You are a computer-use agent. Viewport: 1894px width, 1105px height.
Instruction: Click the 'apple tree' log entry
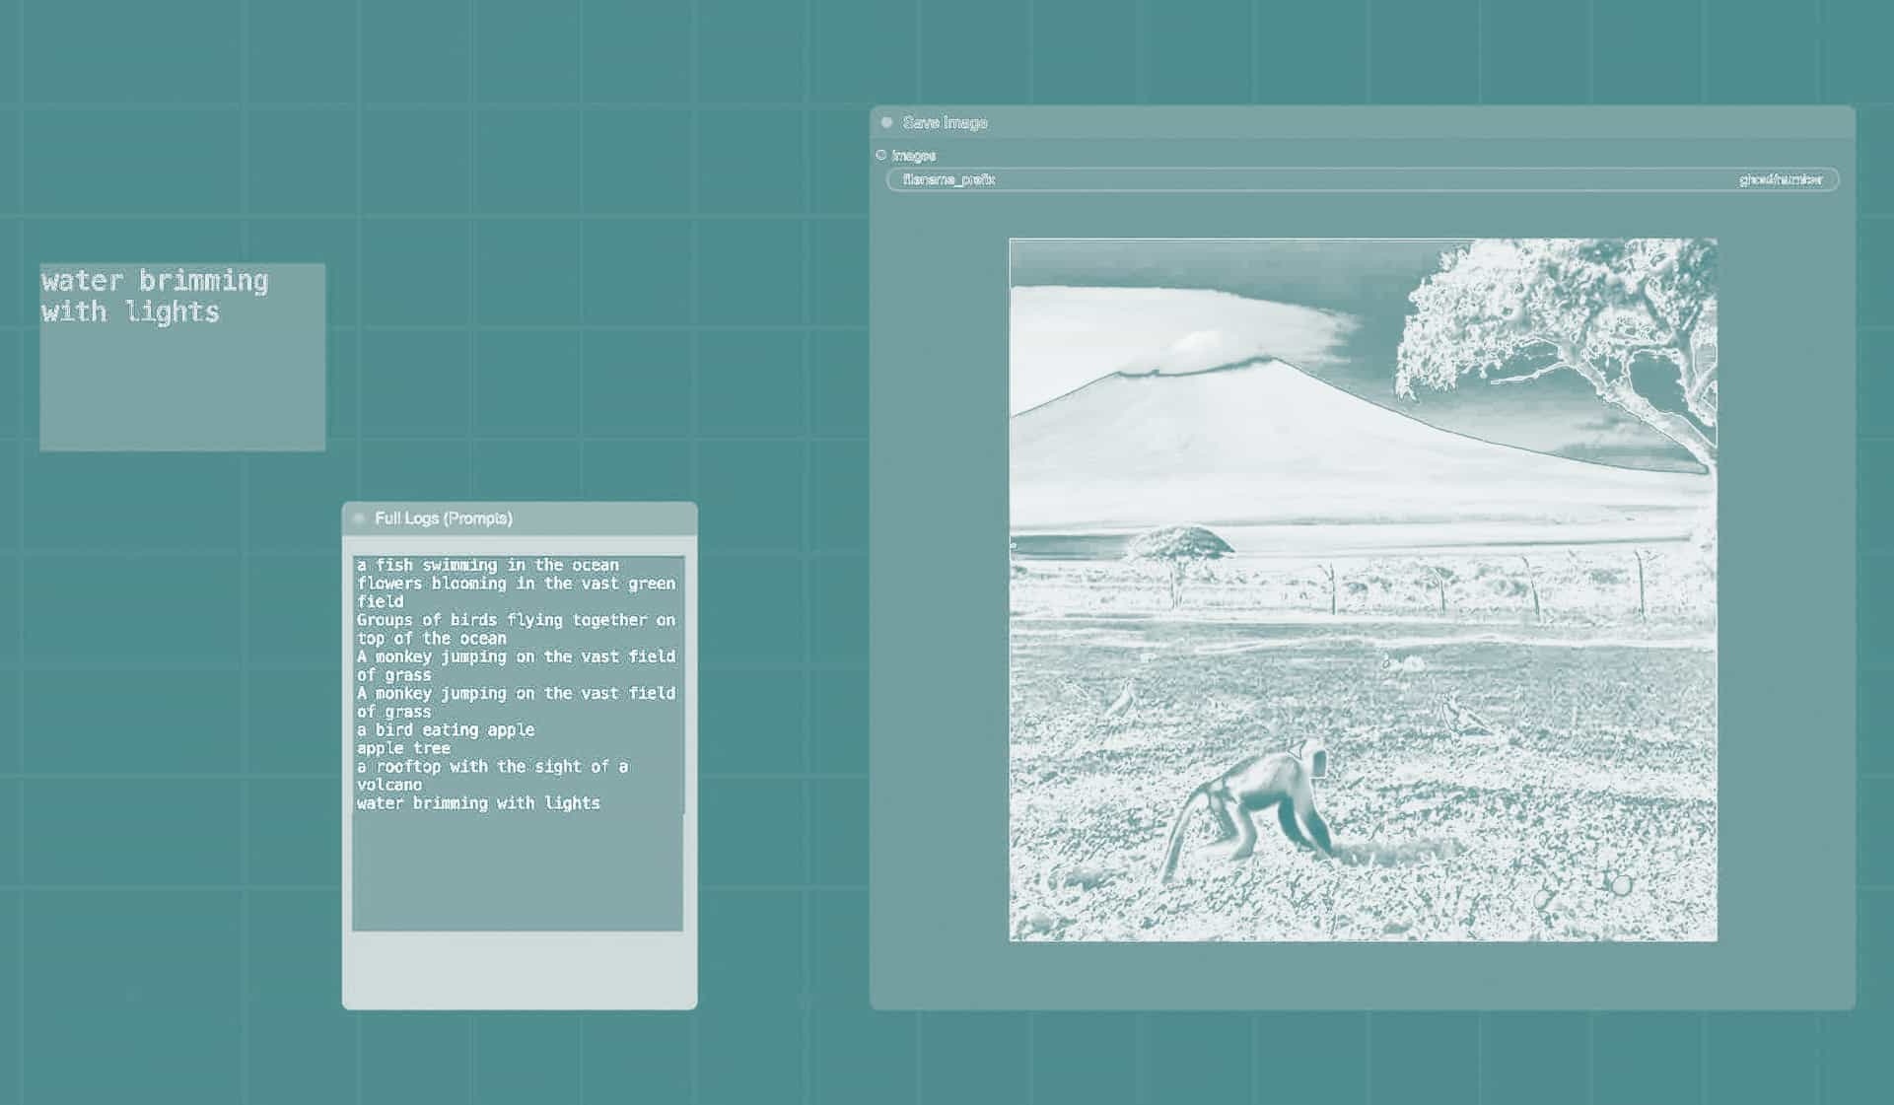[403, 748]
